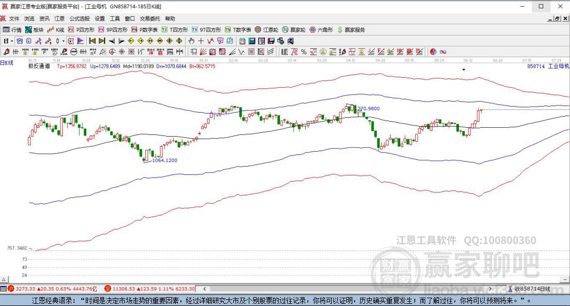This screenshot has height=306, width=570.
Task: Open the T数字表 tool
Action: (x=238, y=30)
